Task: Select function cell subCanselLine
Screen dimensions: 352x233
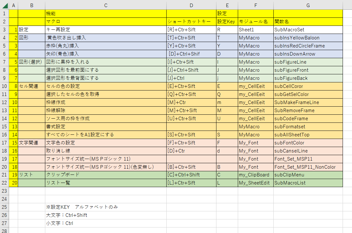Action: 308,151
